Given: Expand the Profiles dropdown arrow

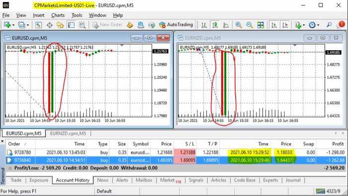Looking at the screenshot, I should [28, 25].
